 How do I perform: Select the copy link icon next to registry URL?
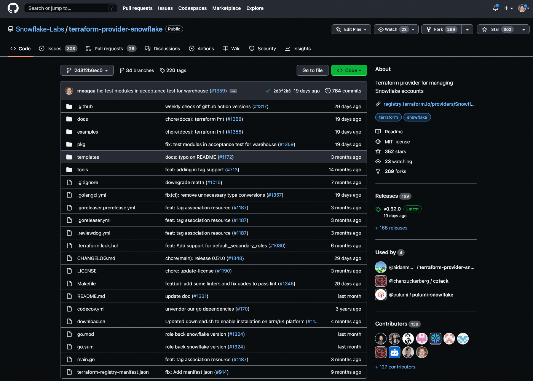[378, 104]
